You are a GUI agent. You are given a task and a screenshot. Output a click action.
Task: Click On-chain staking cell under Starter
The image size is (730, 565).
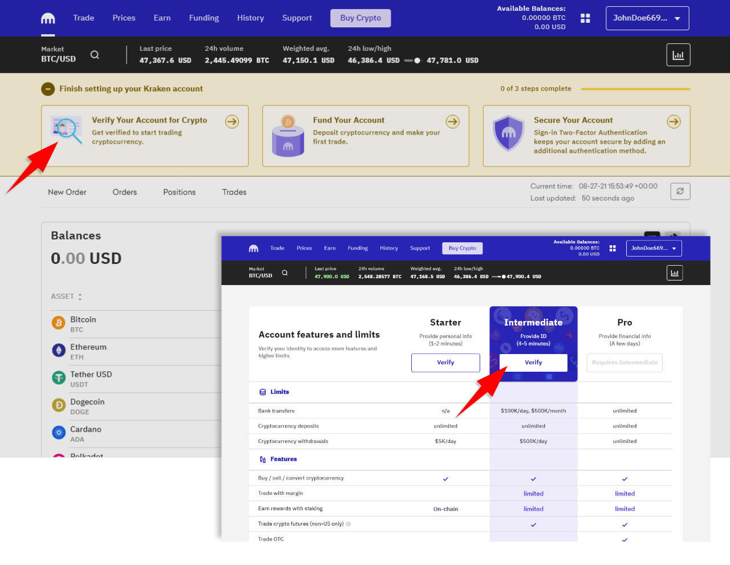tap(445, 509)
